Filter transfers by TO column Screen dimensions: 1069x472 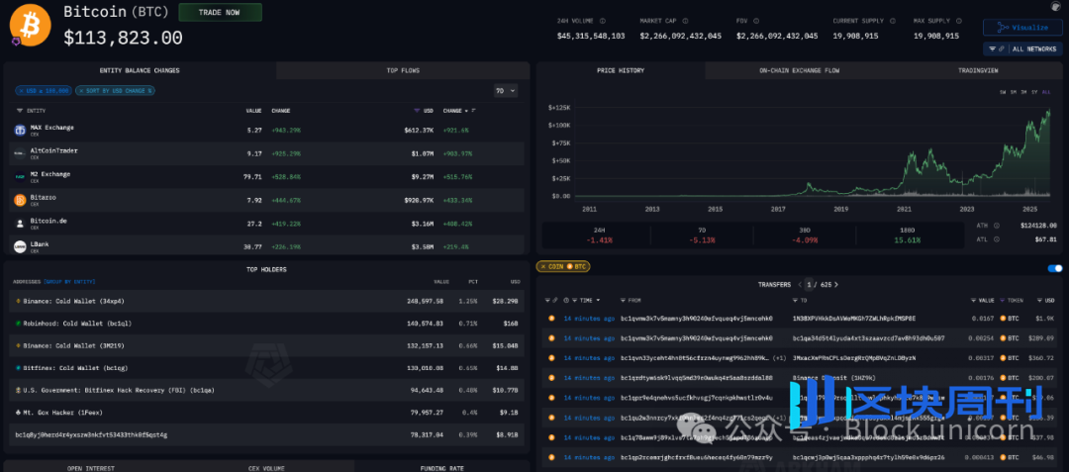coord(796,300)
